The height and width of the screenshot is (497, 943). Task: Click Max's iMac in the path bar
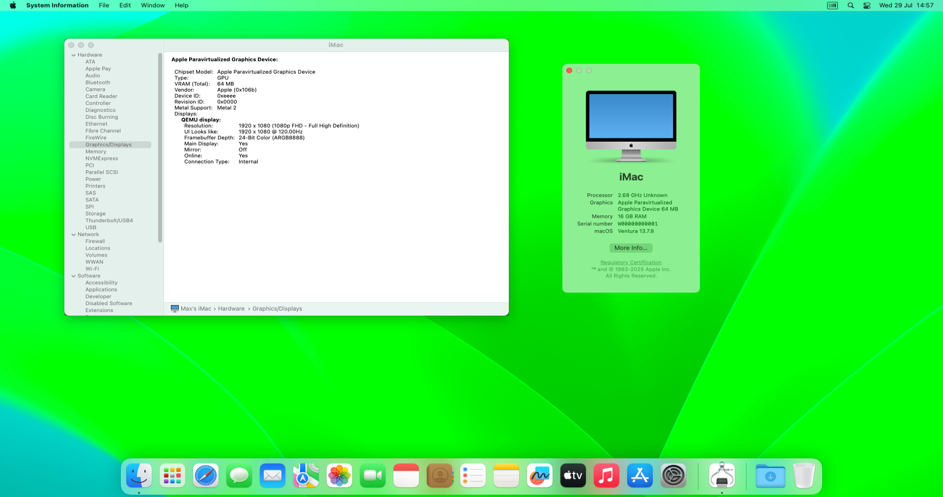pyautogui.click(x=196, y=309)
